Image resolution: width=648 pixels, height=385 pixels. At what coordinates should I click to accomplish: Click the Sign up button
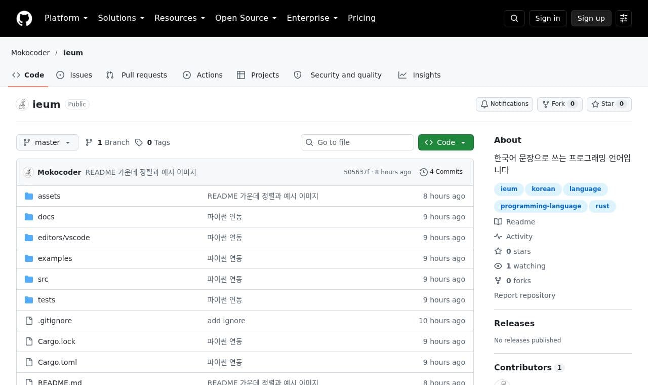pyautogui.click(x=591, y=18)
